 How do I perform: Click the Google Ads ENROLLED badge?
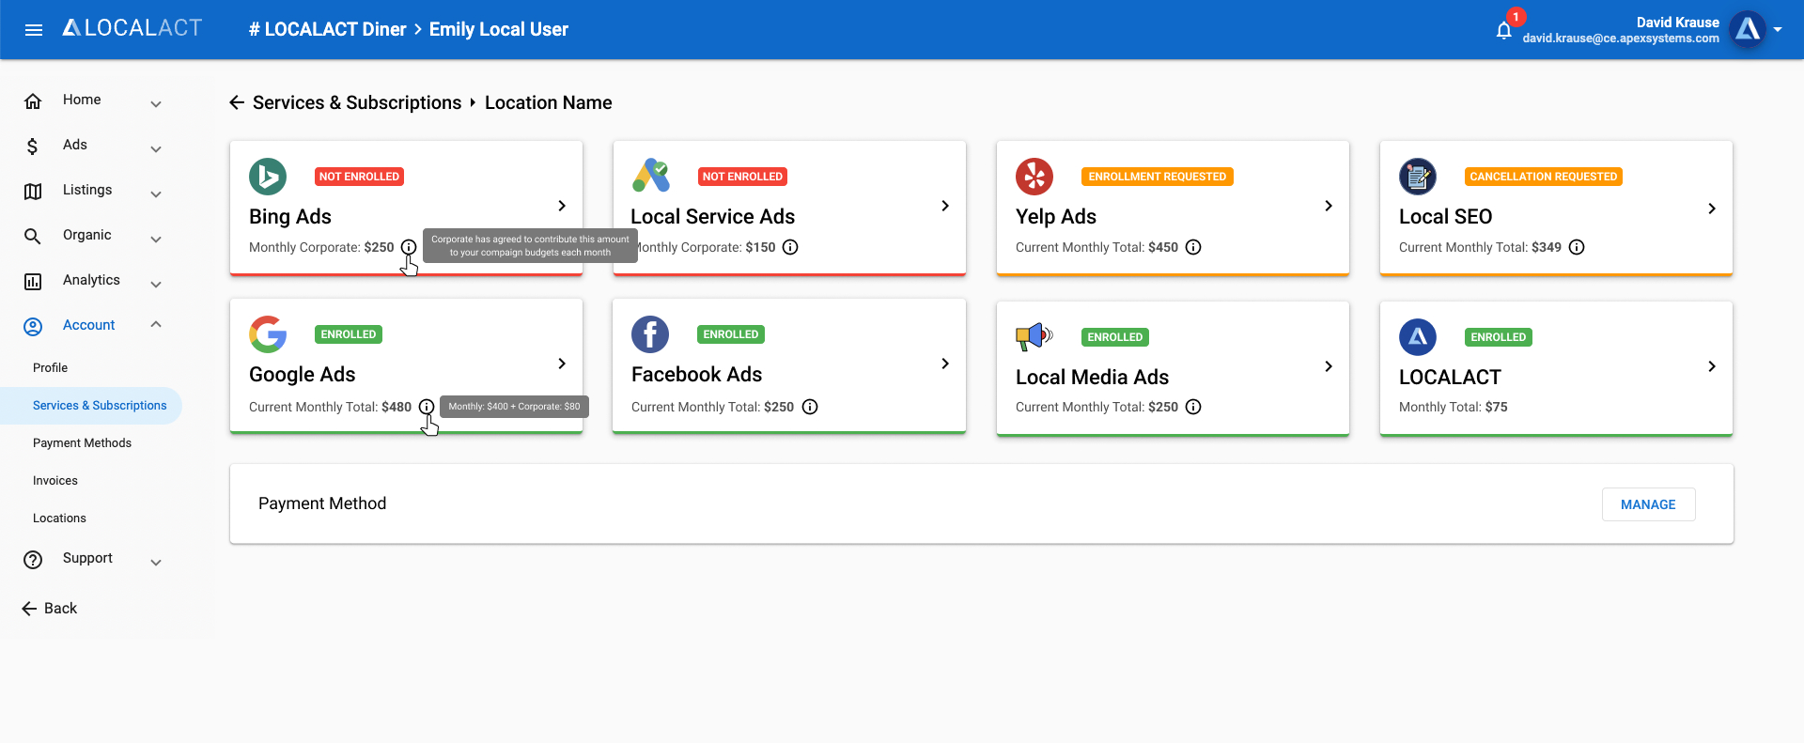[x=349, y=334]
